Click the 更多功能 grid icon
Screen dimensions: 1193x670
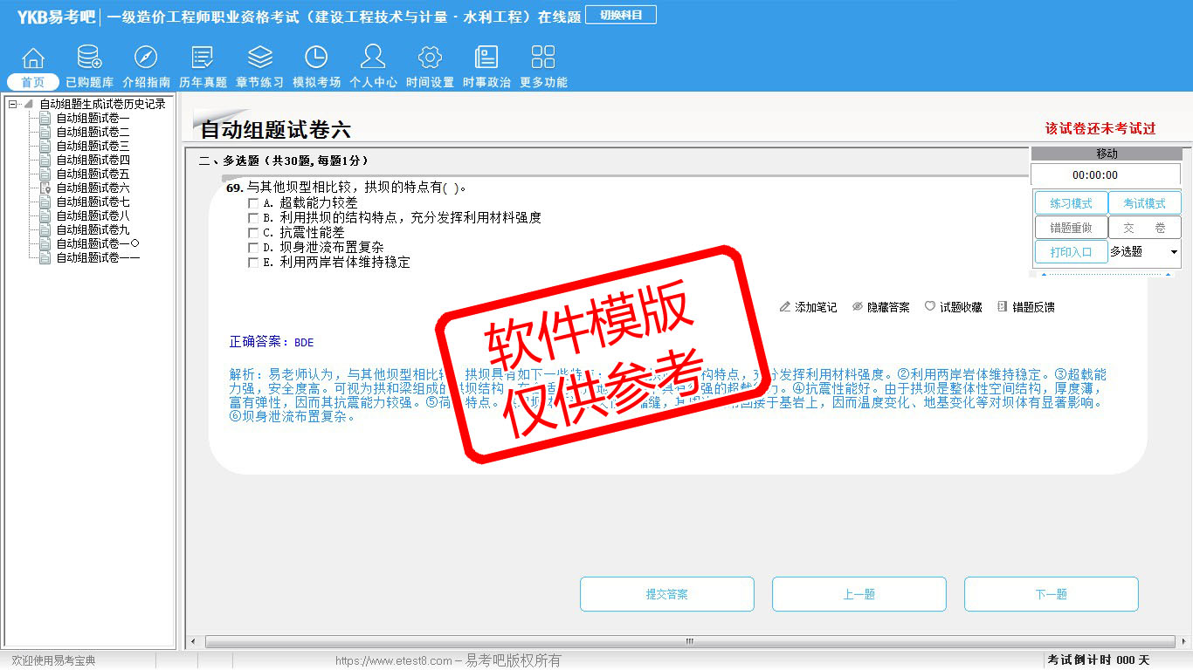coord(543,58)
